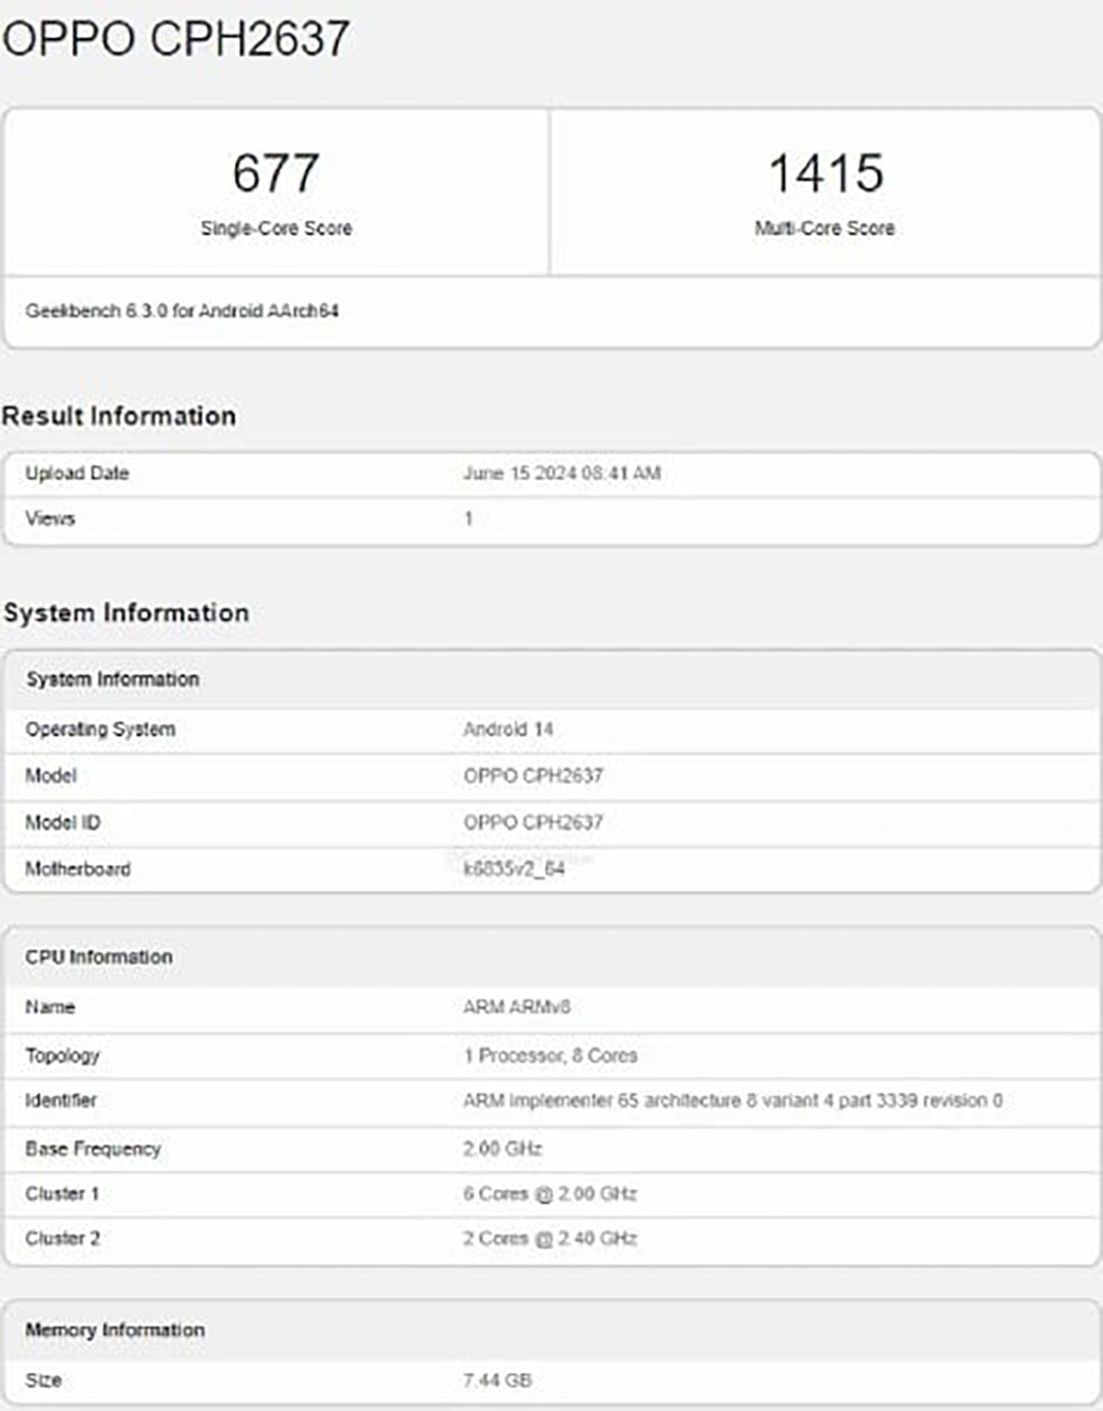
Task: Click the Views count value
Action: click(467, 518)
